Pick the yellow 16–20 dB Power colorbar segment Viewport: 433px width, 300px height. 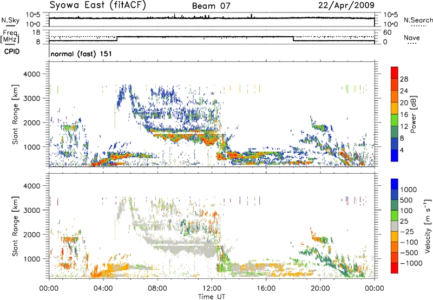[395, 108]
